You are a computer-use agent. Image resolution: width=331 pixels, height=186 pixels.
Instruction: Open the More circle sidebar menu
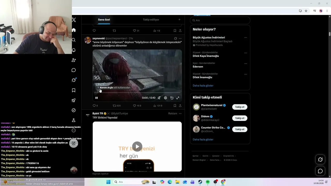pos(74,130)
